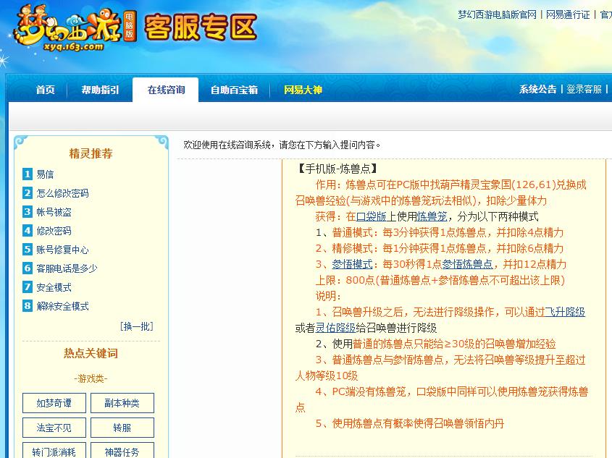The image size is (612, 458).
Task: Click the 副本种类 keyword button
Action: (122, 403)
